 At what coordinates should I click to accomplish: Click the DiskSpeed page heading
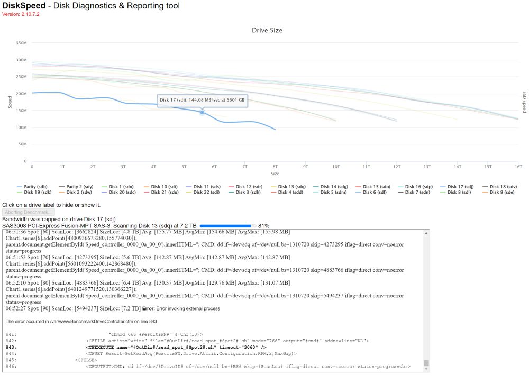(x=91, y=6)
